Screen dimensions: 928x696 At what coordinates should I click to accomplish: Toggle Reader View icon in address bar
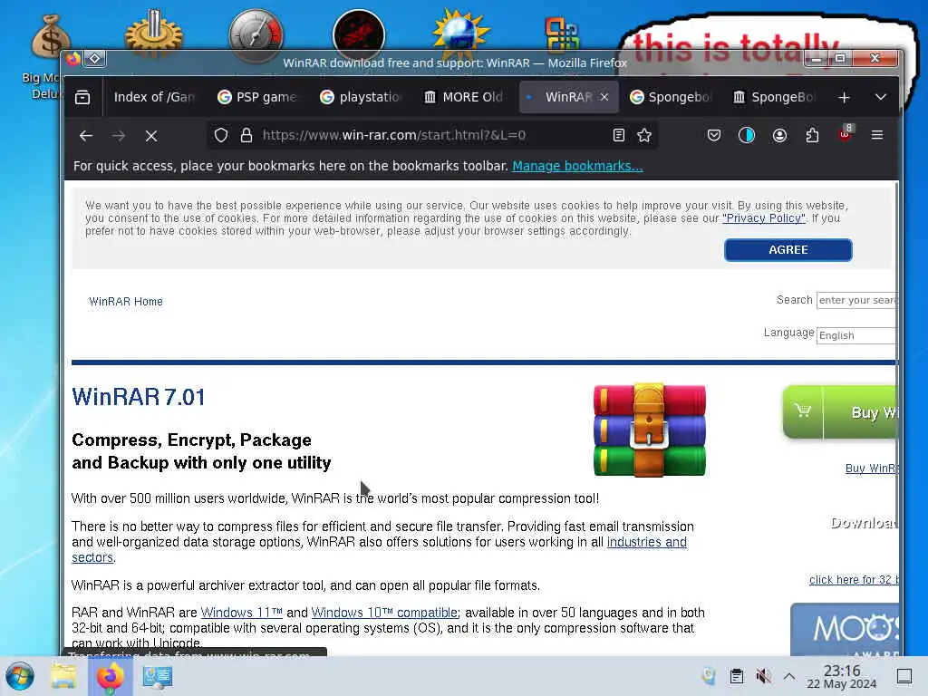[618, 136]
